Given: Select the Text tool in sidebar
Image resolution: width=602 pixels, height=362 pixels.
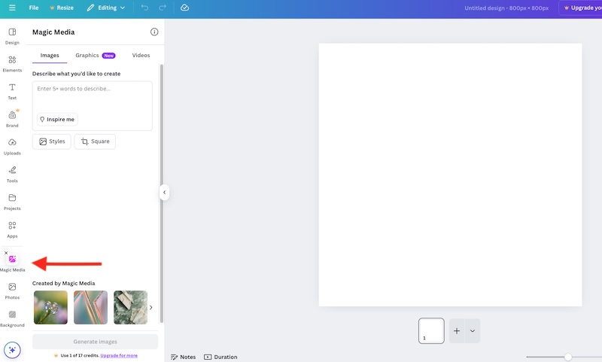Looking at the screenshot, I should point(12,90).
